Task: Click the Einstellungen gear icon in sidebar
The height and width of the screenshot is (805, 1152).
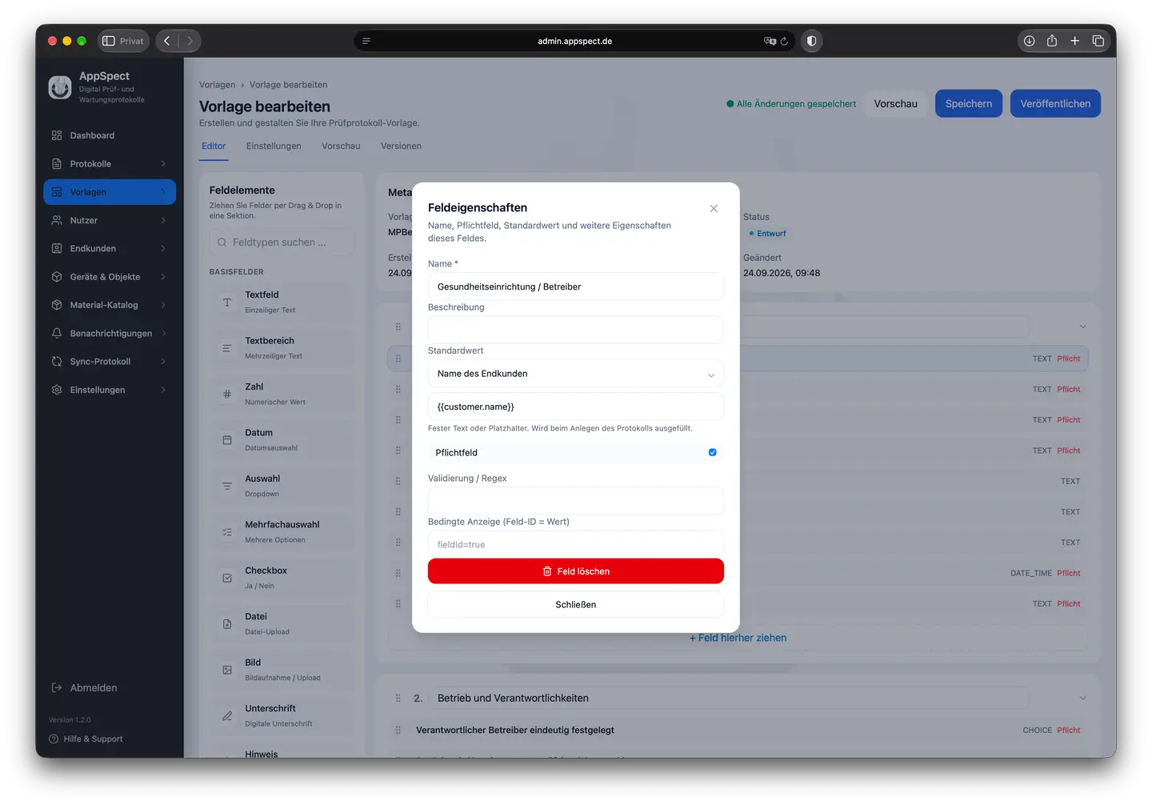Action: (57, 390)
